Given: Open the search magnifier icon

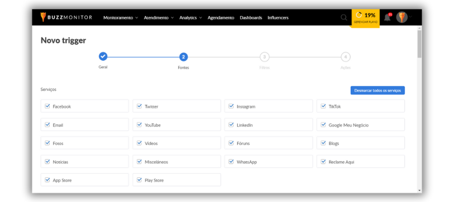Looking at the screenshot, I should (344, 17).
